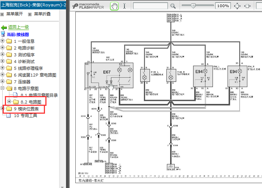Click the computer icon beside 当前:接线图
Screen dimensions: 262x188
[x=3, y=34]
